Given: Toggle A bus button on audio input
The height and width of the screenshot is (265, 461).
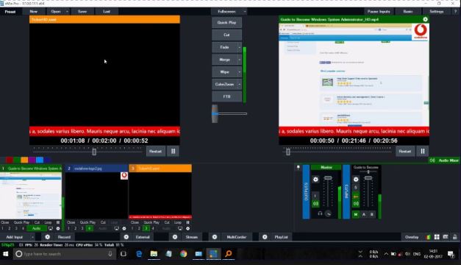Looking at the screenshot, I should coord(364,214).
